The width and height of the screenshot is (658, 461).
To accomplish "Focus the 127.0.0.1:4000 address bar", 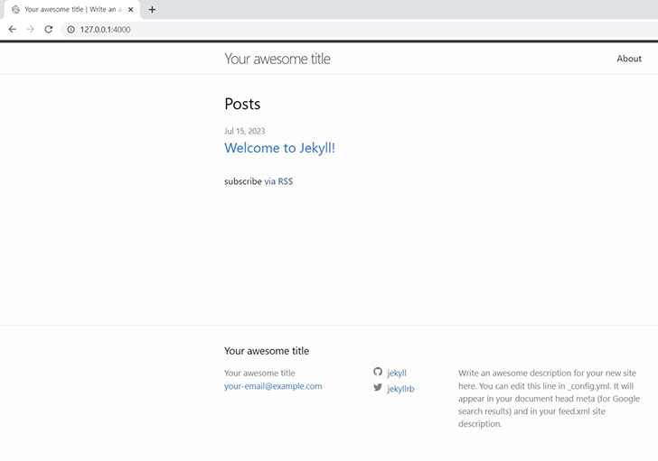I will [271, 29].
